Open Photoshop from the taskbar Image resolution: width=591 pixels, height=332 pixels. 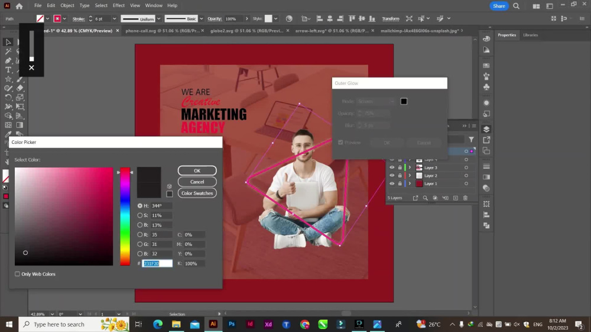[232, 324]
